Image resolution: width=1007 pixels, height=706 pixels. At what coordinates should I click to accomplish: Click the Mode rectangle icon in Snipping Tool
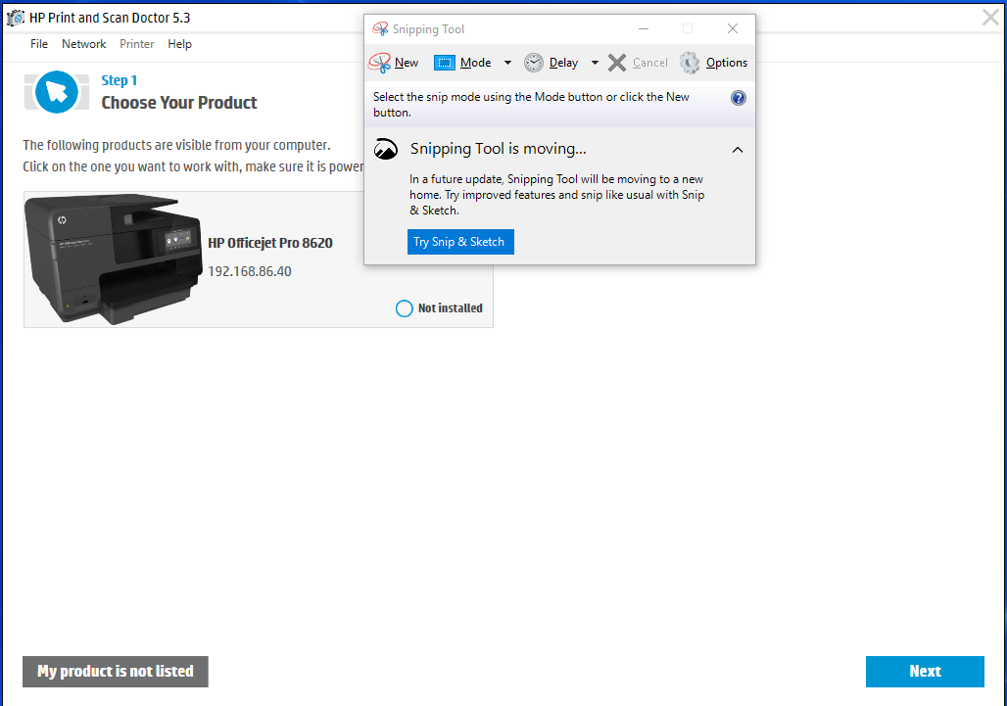445,63
